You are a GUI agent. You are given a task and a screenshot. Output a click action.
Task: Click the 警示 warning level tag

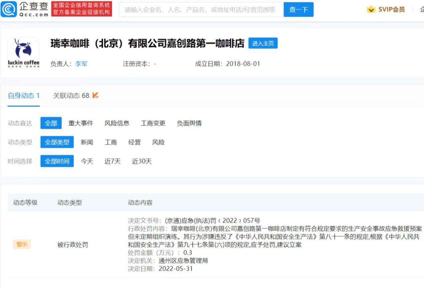point(22,244)
